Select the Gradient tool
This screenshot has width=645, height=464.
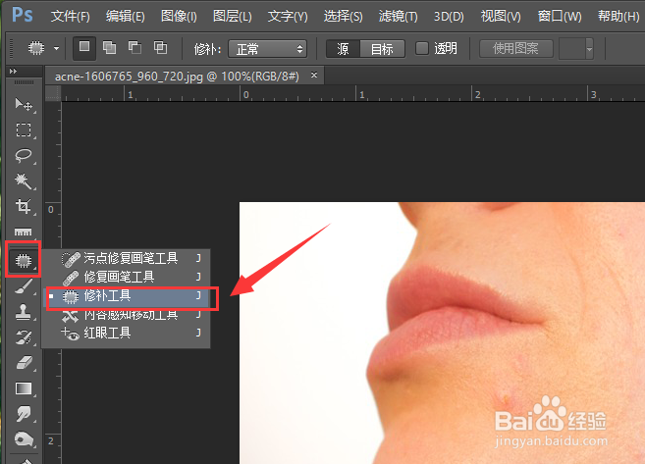[x=24, y=388]
